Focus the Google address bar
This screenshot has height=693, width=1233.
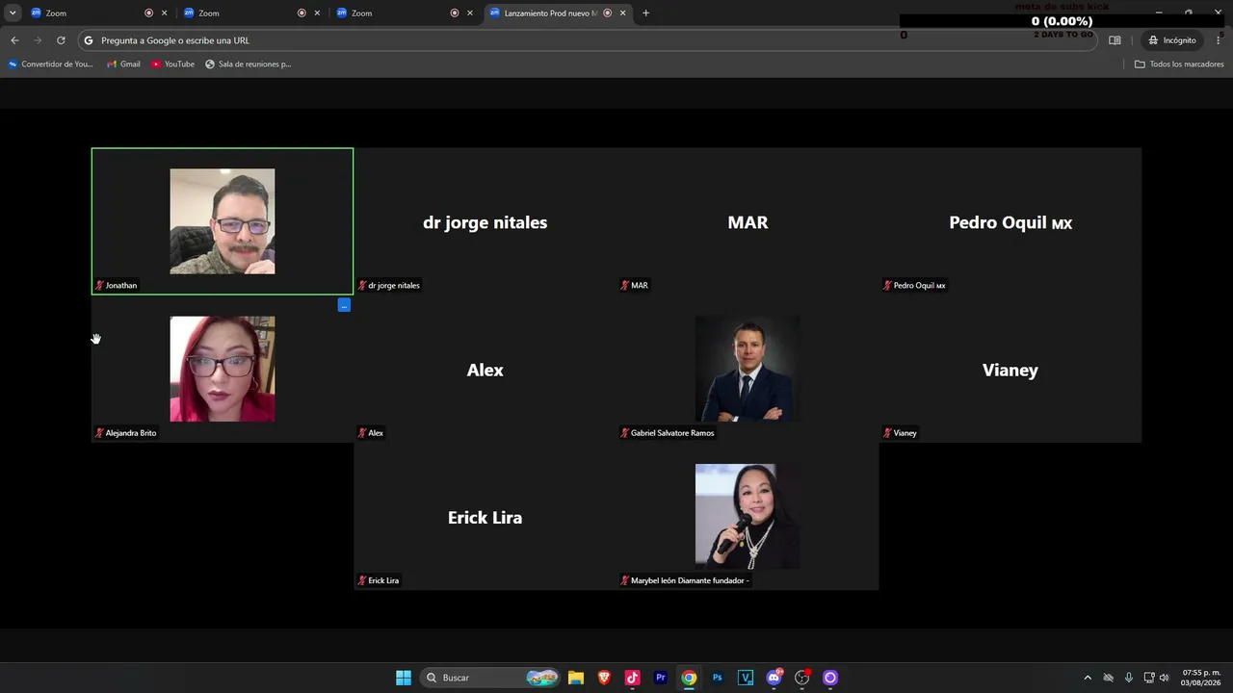pyautogui.click(x=588, y=40)
